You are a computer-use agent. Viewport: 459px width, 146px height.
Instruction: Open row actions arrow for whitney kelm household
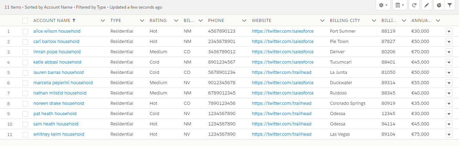449,134
